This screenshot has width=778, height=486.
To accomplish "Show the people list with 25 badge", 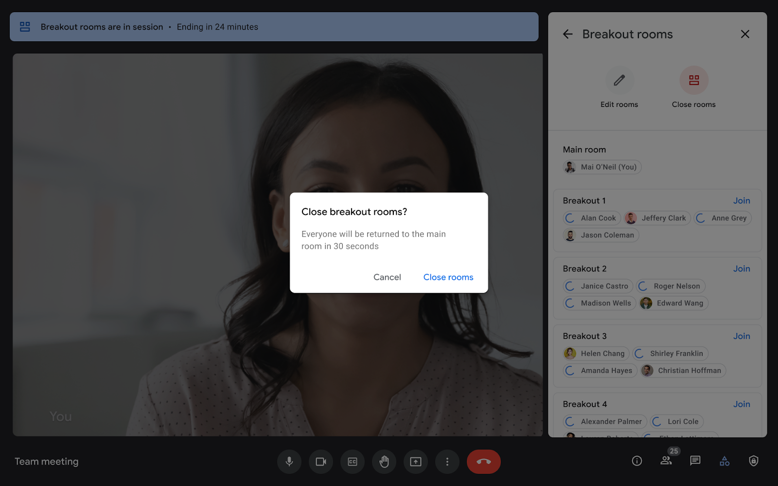I will (667, 460).
